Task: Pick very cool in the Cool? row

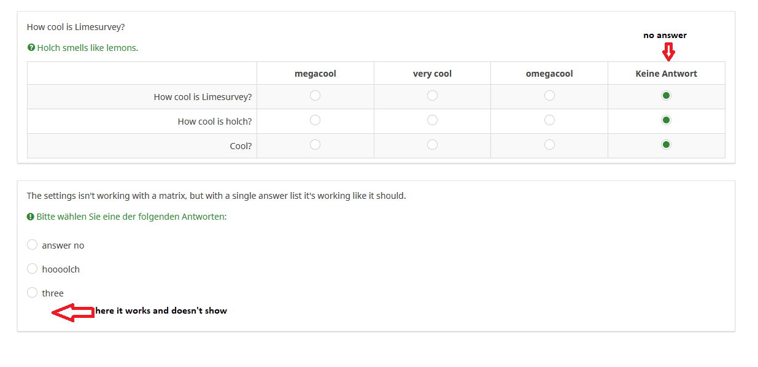Action: point(432,145)
